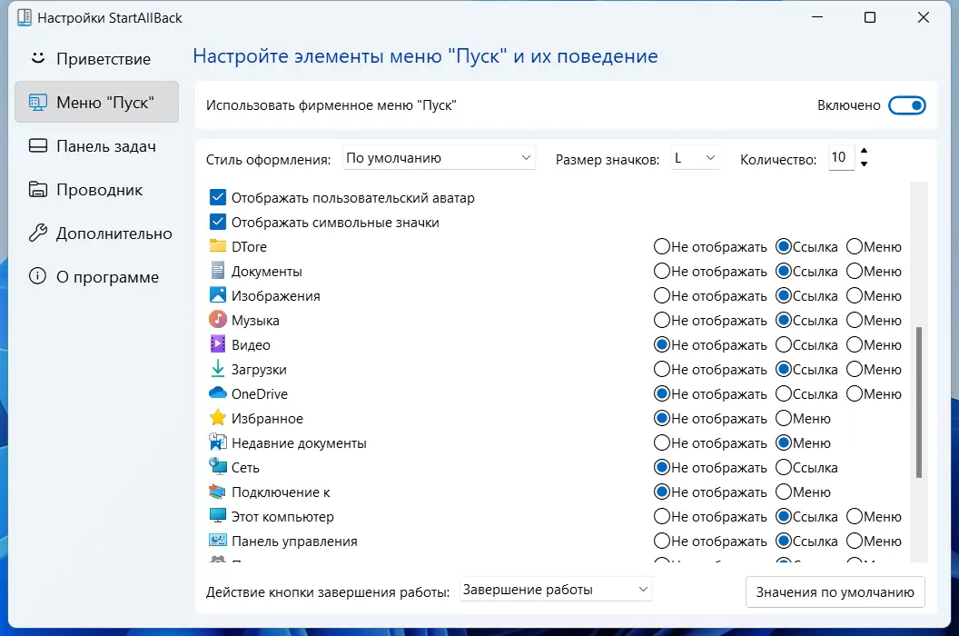
Task: Click the Сеть network icon
Action: pyautogui.click(x=218, y=466)
